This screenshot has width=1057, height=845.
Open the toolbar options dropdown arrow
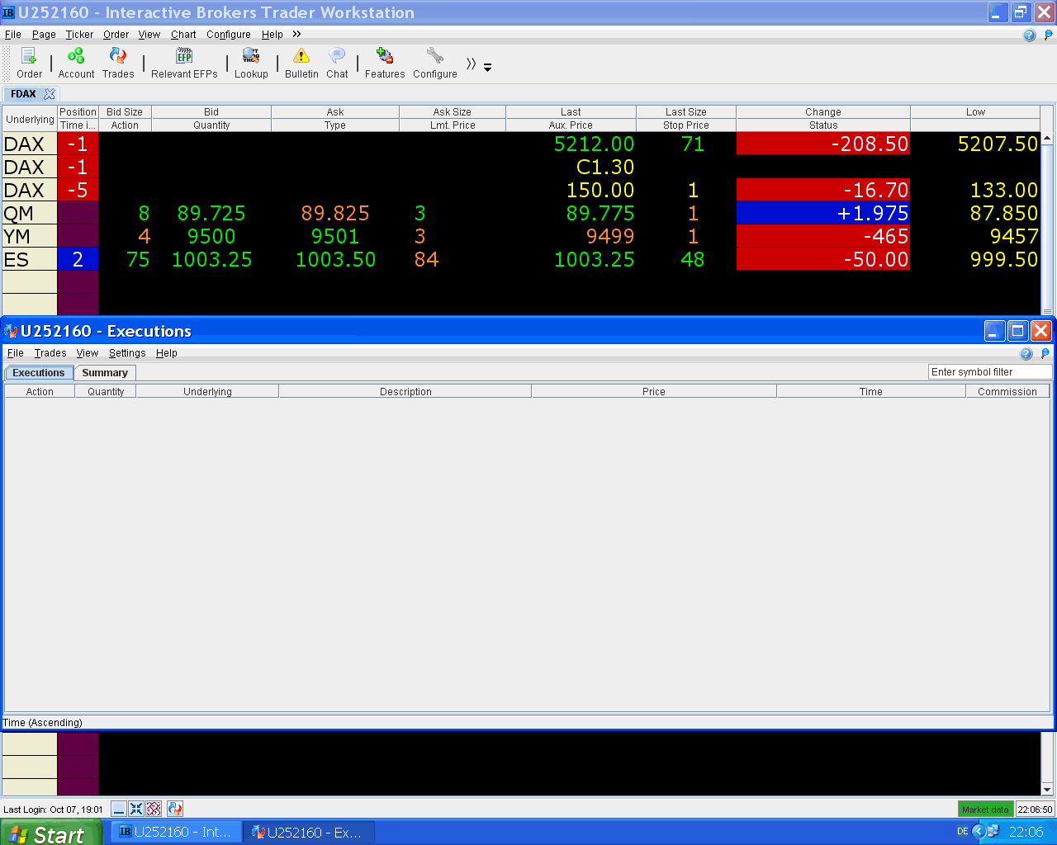(487, 67)
